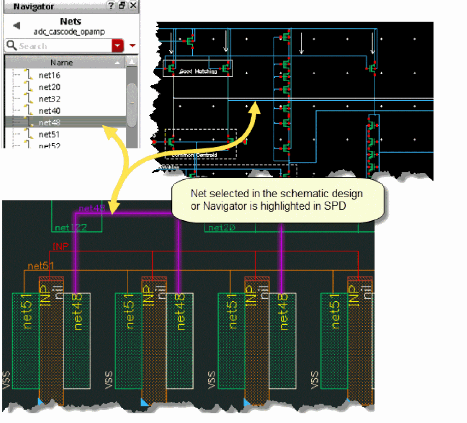This screenshot has height=423, width=467.
Task: Open the red search dropdown button
Action: tap(118, 46)
